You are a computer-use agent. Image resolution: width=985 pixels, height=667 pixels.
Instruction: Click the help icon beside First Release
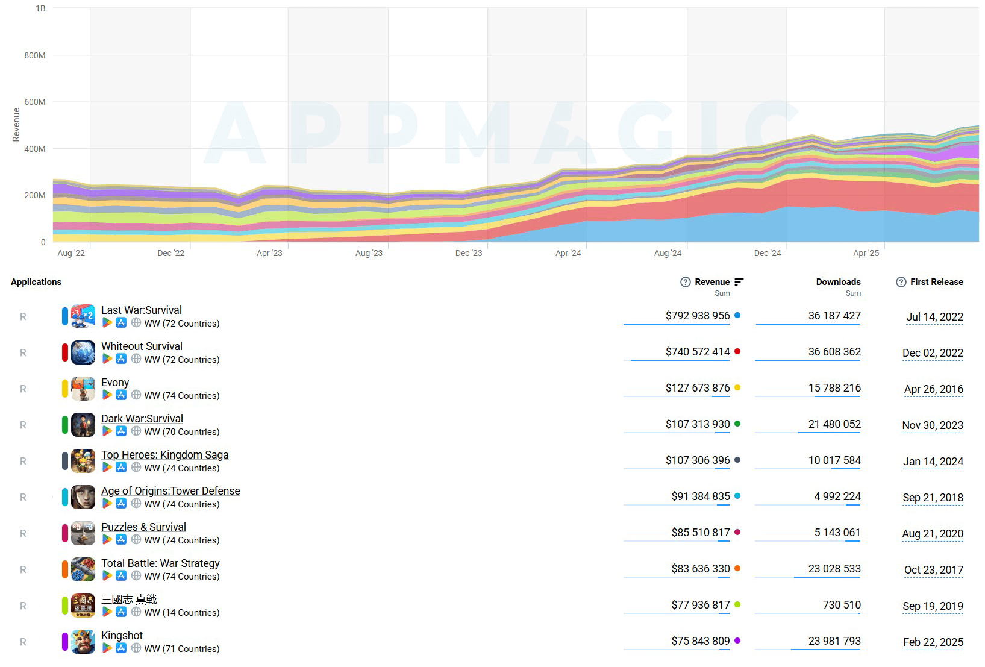[901, 282]
